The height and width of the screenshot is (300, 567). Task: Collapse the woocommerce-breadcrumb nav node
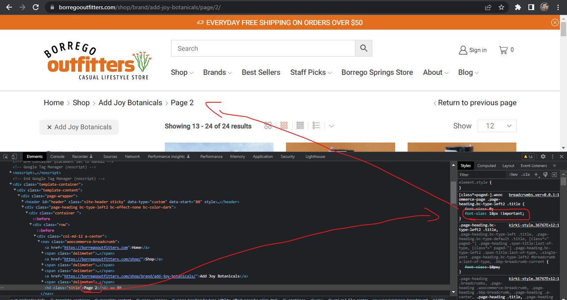(x=39, y=242)
